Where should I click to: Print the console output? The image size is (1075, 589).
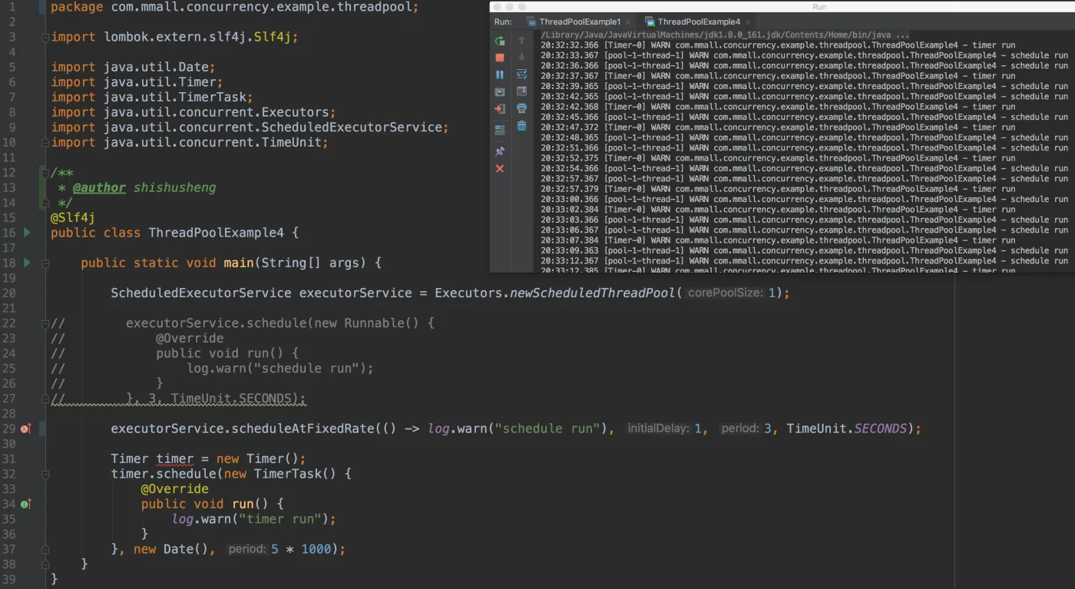tap(522, 108)
